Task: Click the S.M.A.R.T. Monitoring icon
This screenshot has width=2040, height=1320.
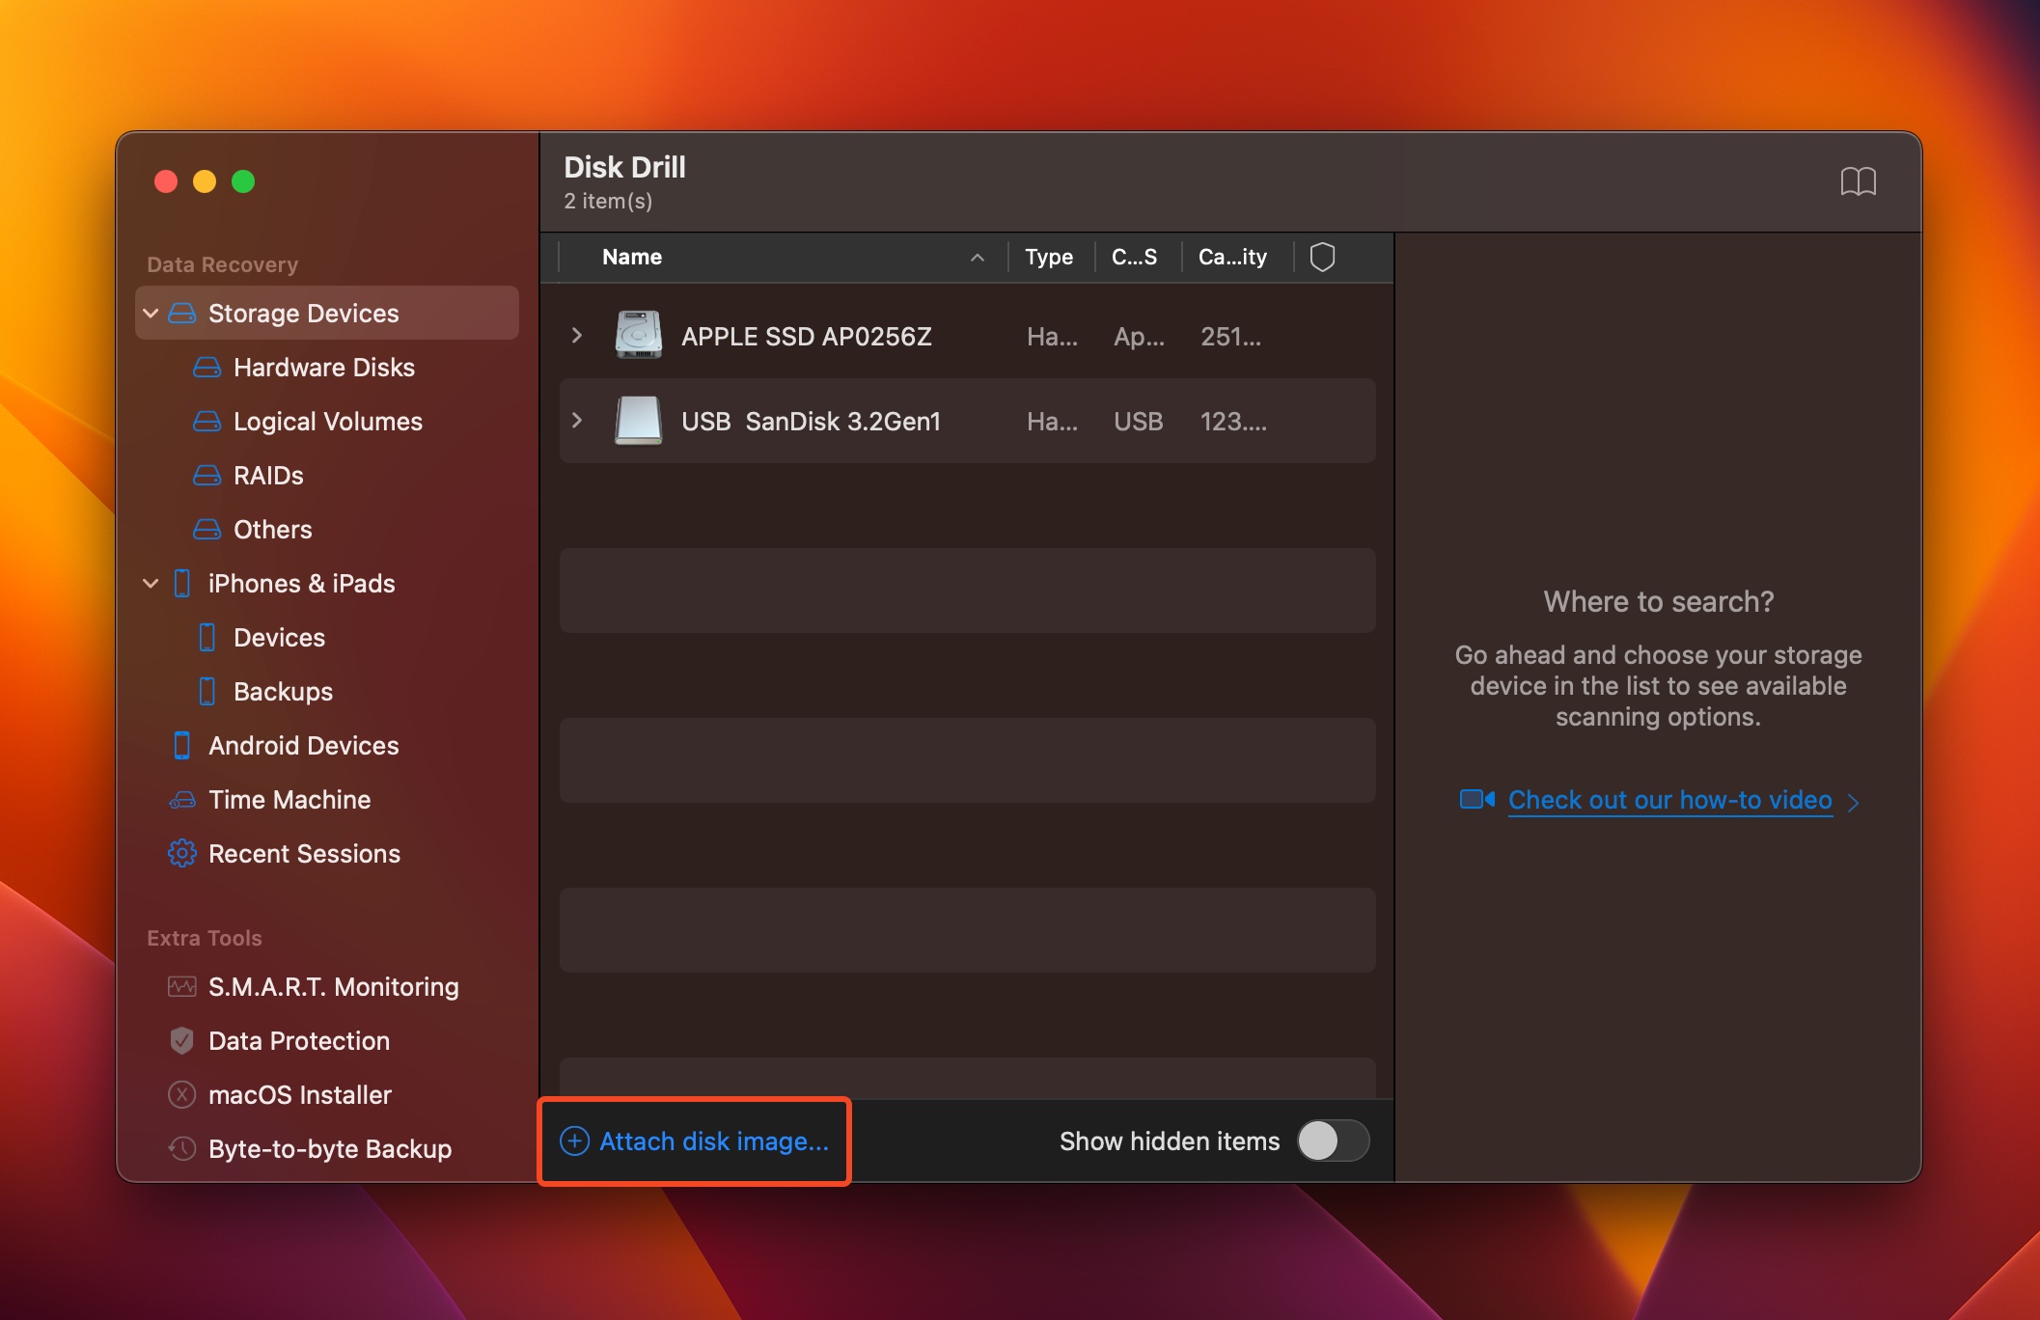Action: [183, 985]
